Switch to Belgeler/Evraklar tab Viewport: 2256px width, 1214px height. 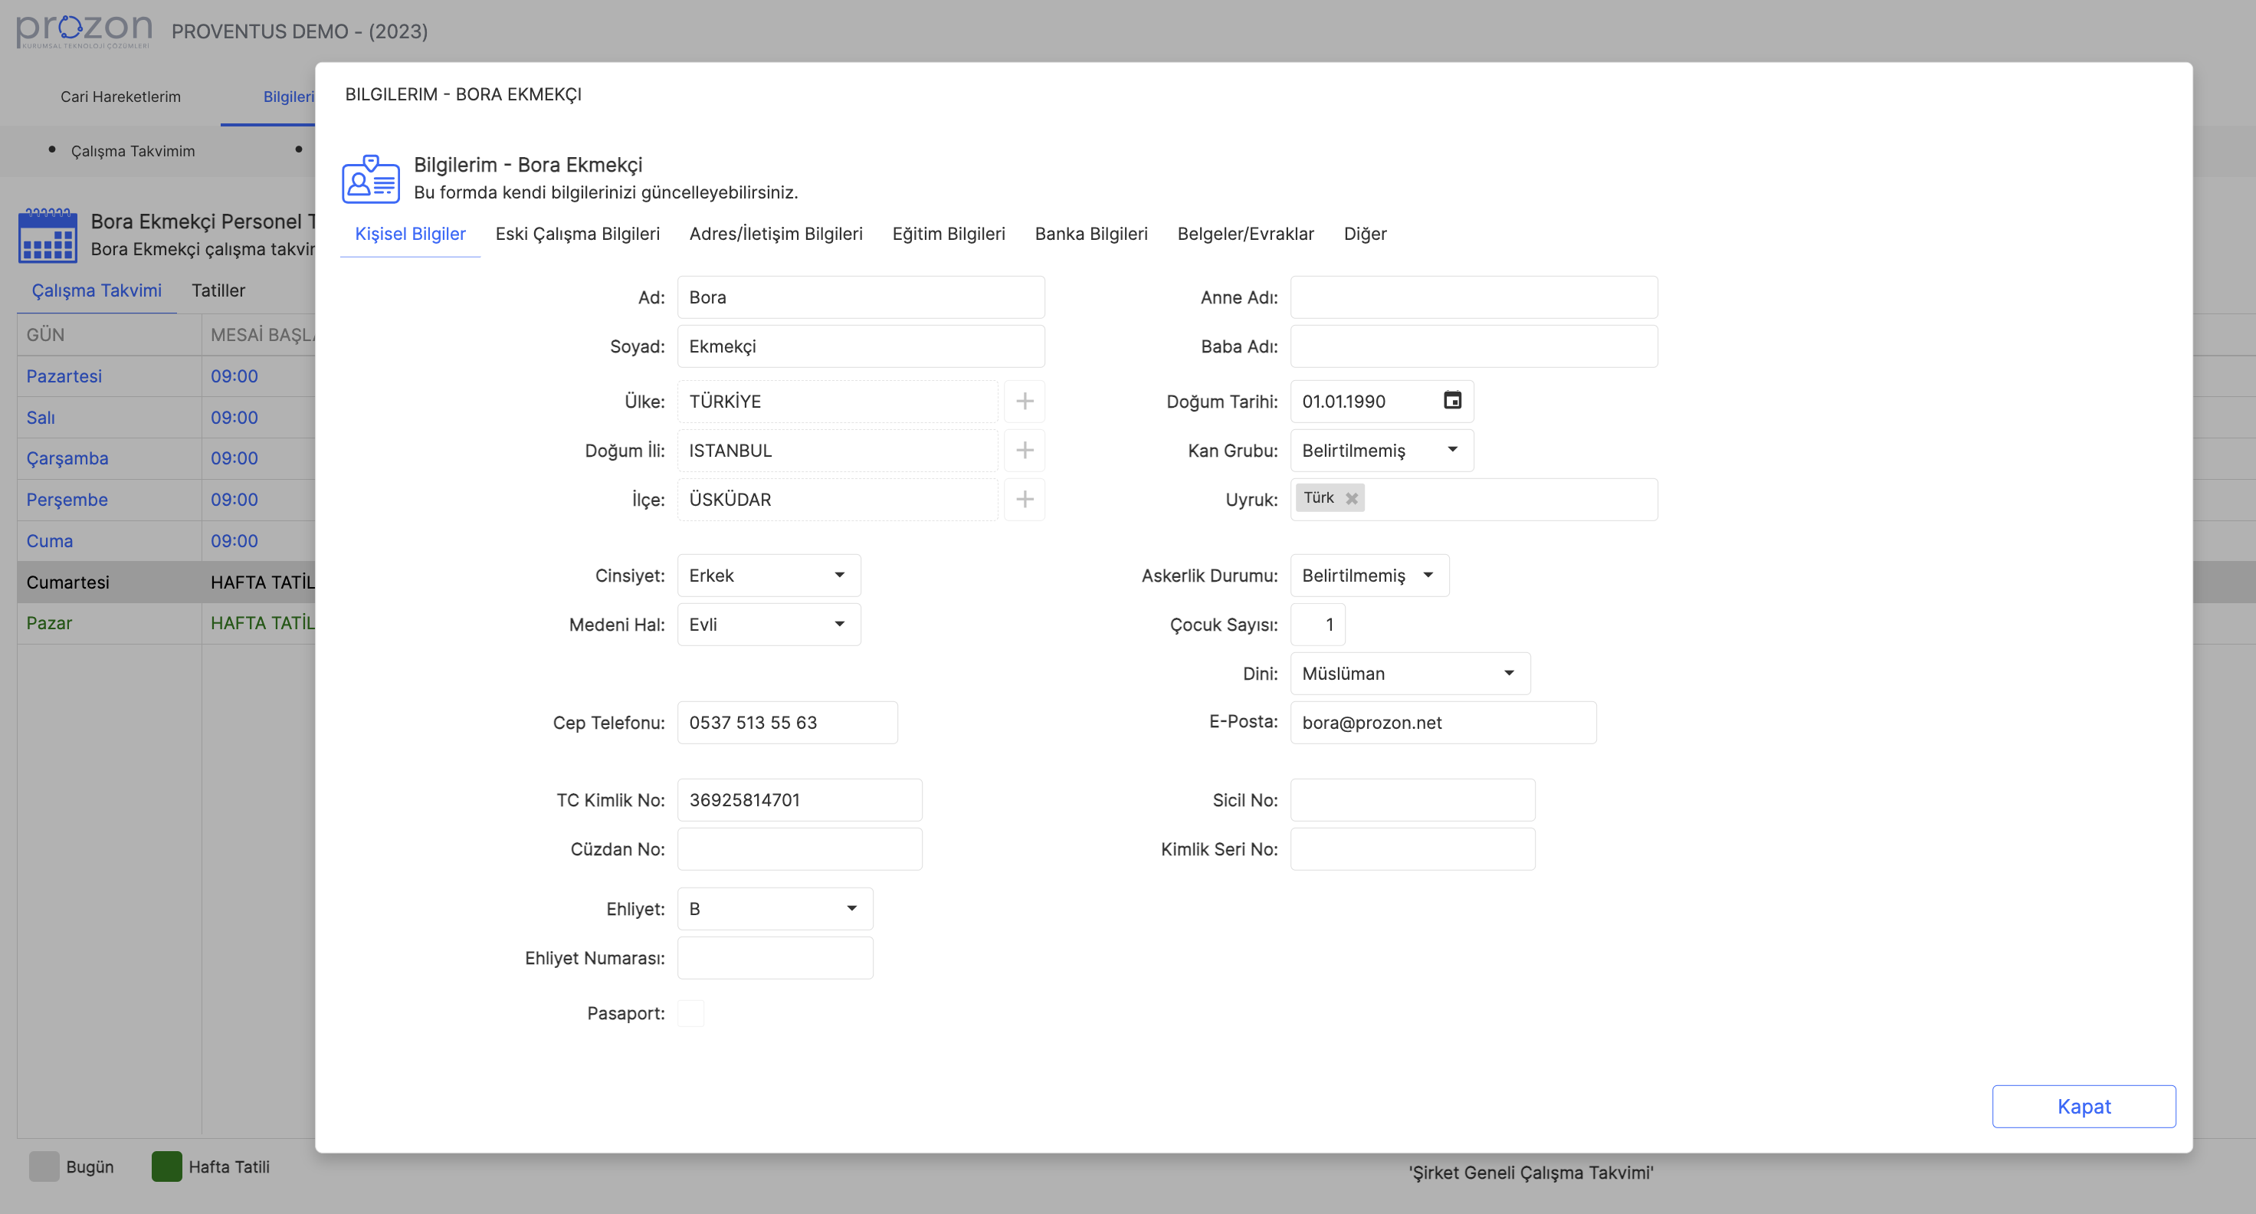[1244, 234]
